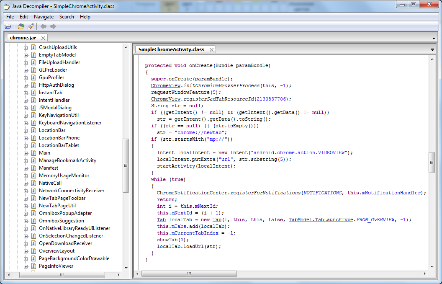Follow the ChromeView link before registerSadTabResourceId
The width and height of the screenshot is (442, 284).
coord(166,99)
